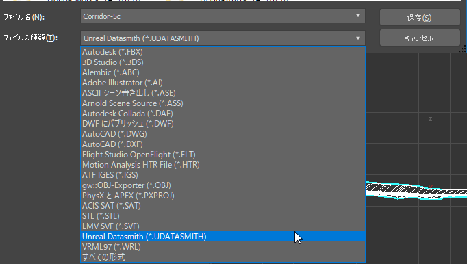Select Autodesk (*.FBX) format
Viewport: 467px width, 264px height.
(223, 52)
